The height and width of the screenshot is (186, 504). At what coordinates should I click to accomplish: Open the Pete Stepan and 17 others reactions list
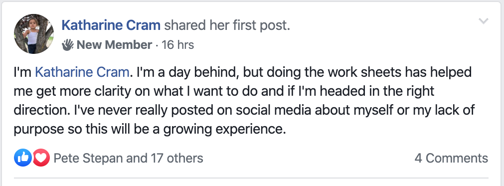click(x=128, y=158)
